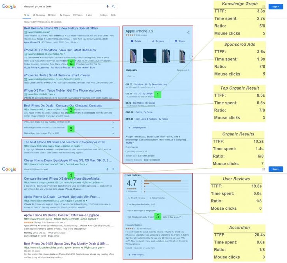Screen dimensions: 287x263
Task: Open 'iPhone XS On Vodafone' ad link
Action: click(60, 50)
